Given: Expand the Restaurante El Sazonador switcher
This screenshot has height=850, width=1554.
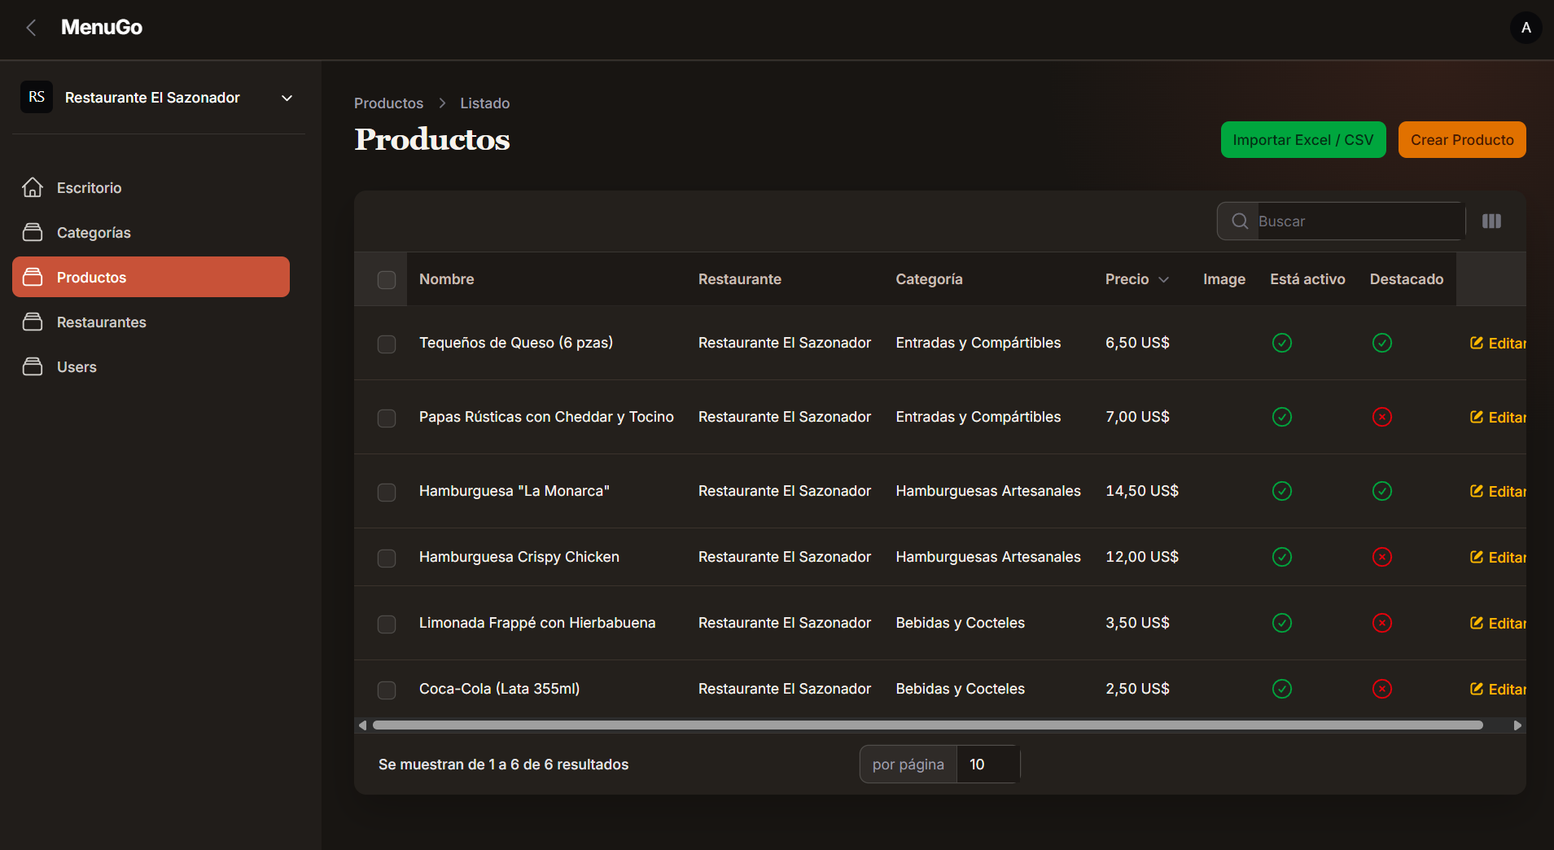Looking at the screenshot, I should [x=159, y=98].
